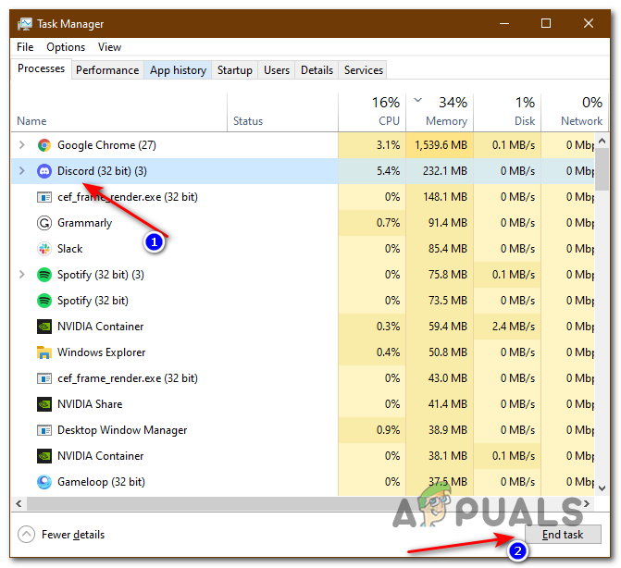Click the 2.4 MB/s disk value
Viewport: 621px width, 568px height.
tap(514, 327)
